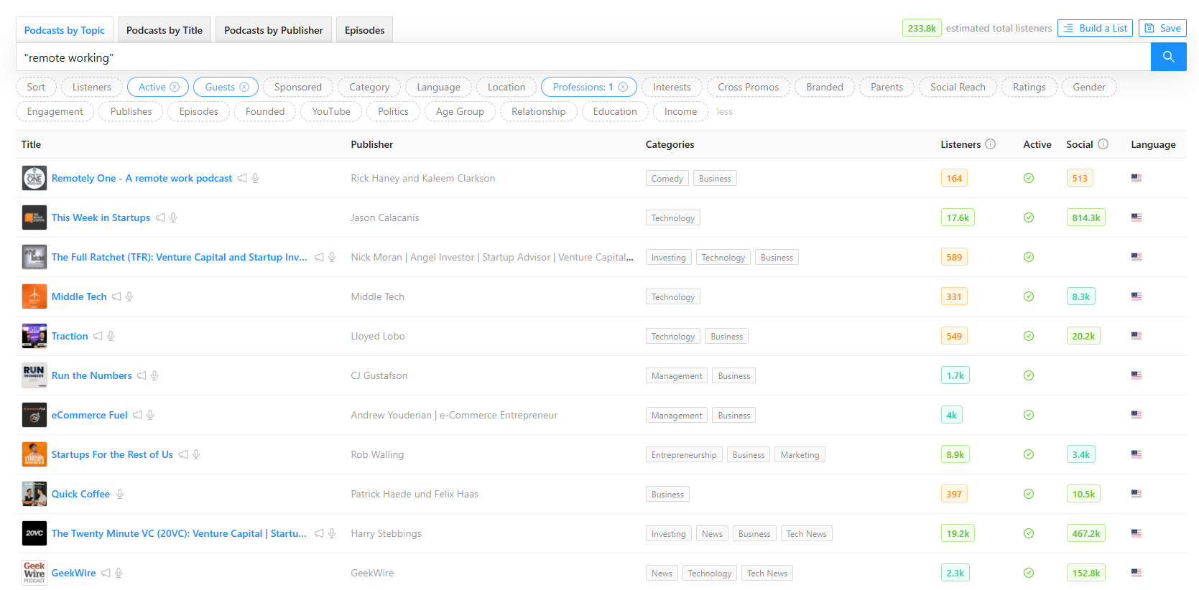Click active checkmark in Traction row

(x=1028, y=336)
